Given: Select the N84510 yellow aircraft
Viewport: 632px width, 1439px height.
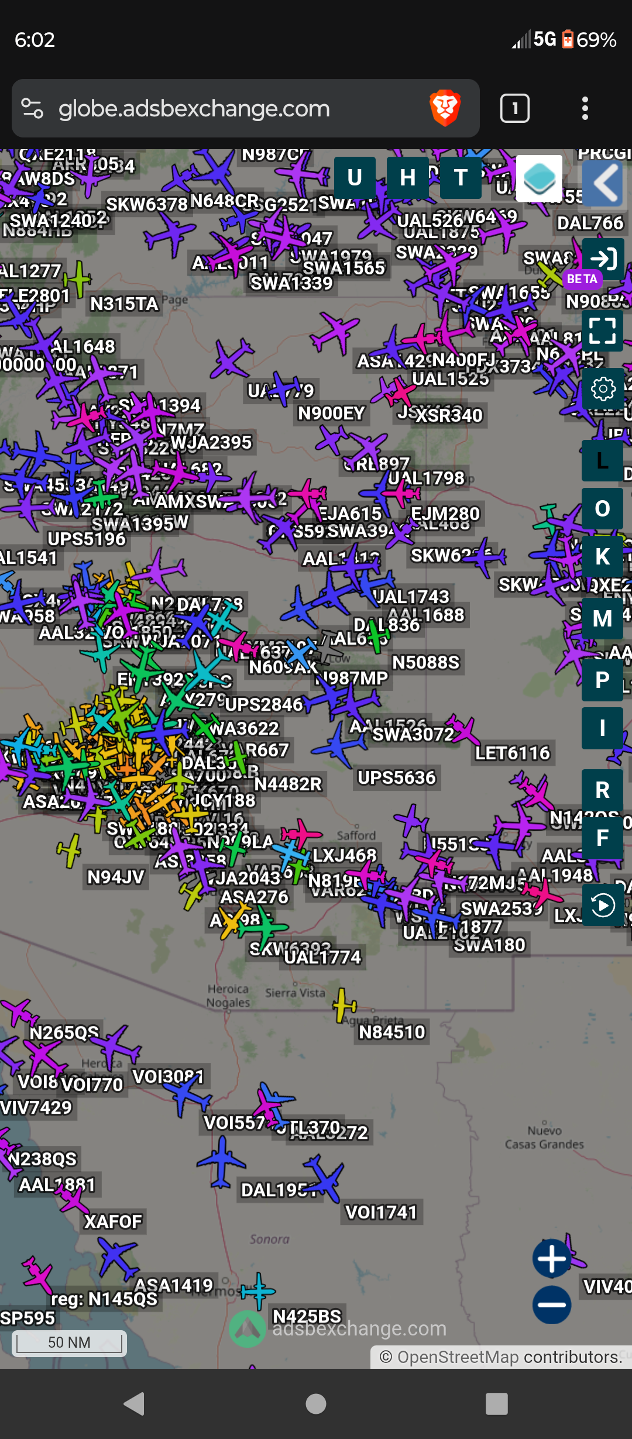Looking at the screenshot, I should pos(344,1006).
